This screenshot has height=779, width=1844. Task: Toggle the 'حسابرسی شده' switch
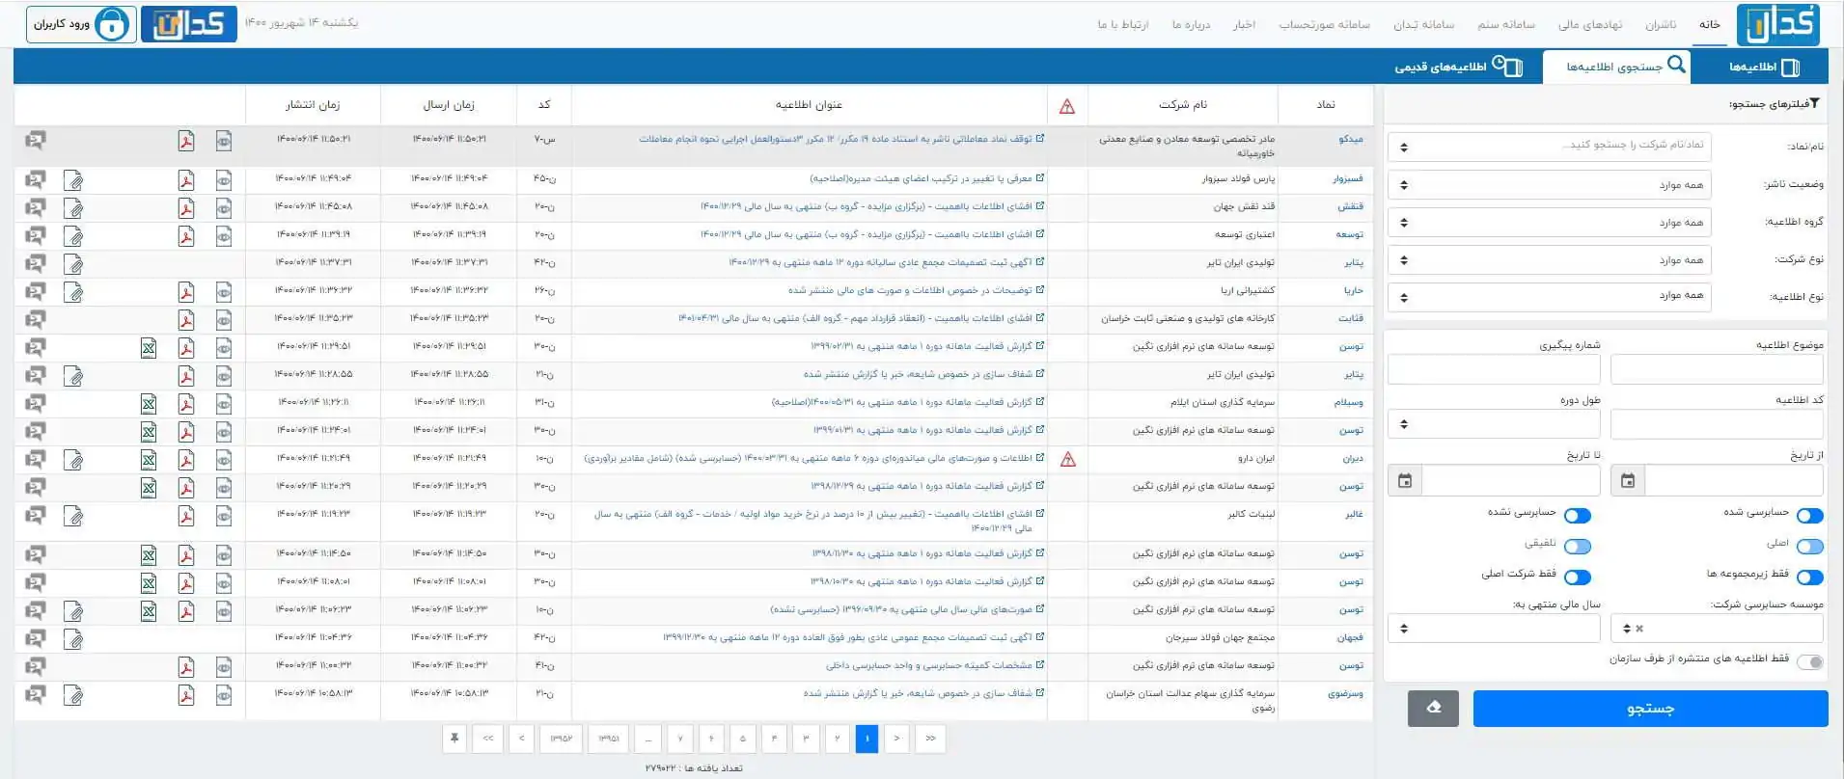coord(1810,516)
